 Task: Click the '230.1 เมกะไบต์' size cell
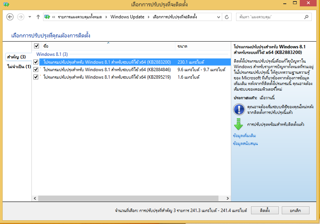(191, 62)
